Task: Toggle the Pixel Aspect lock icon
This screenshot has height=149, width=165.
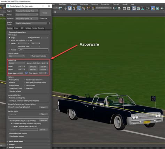Action: click(47, 73)
